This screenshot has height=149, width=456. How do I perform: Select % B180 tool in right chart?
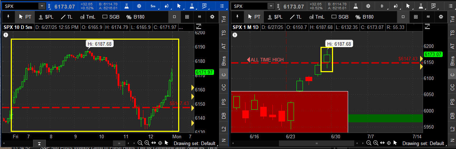pyautogui.click(x=364, y=17)
